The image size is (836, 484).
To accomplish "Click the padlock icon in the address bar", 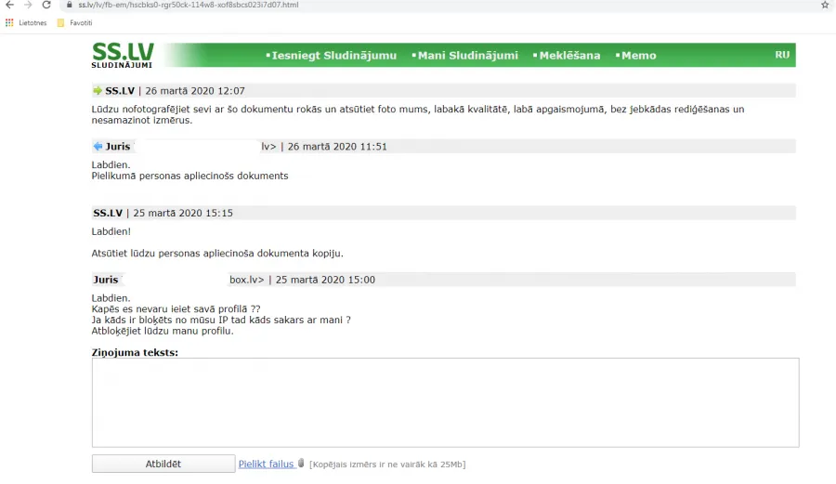I will point(69,5).
